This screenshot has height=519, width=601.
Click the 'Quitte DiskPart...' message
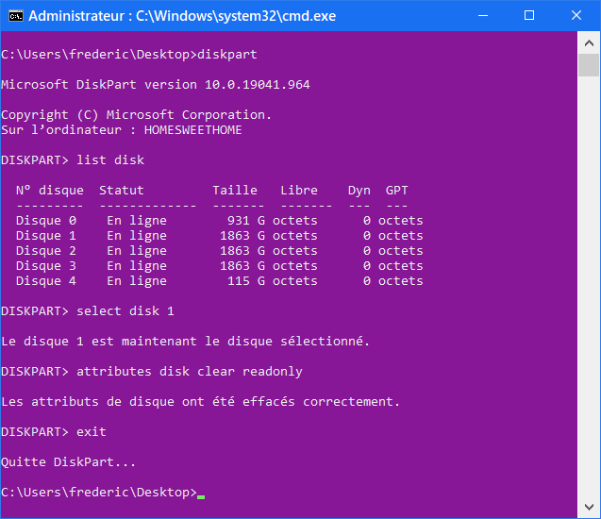click(x=69, y=462)
